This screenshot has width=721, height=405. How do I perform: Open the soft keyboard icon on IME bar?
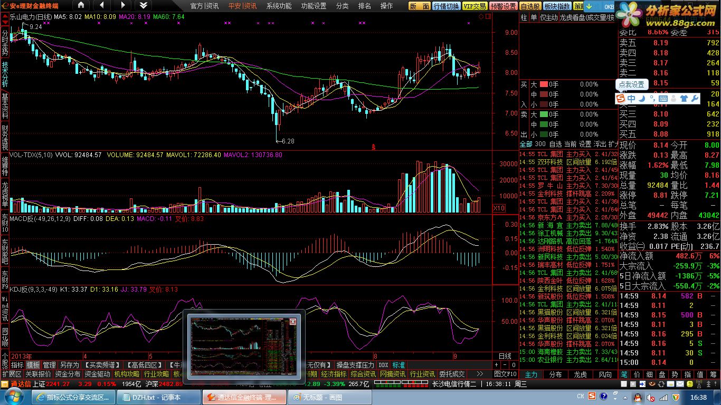(663, 99)
